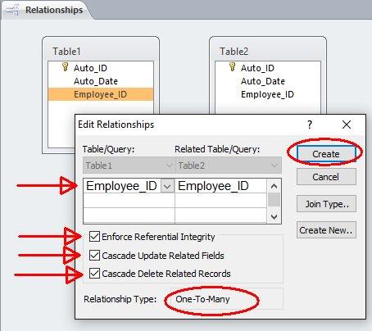Click the Create New.. button

click(326, 230)
